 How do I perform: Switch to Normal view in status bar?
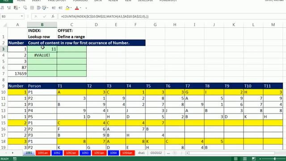[236, 159]
